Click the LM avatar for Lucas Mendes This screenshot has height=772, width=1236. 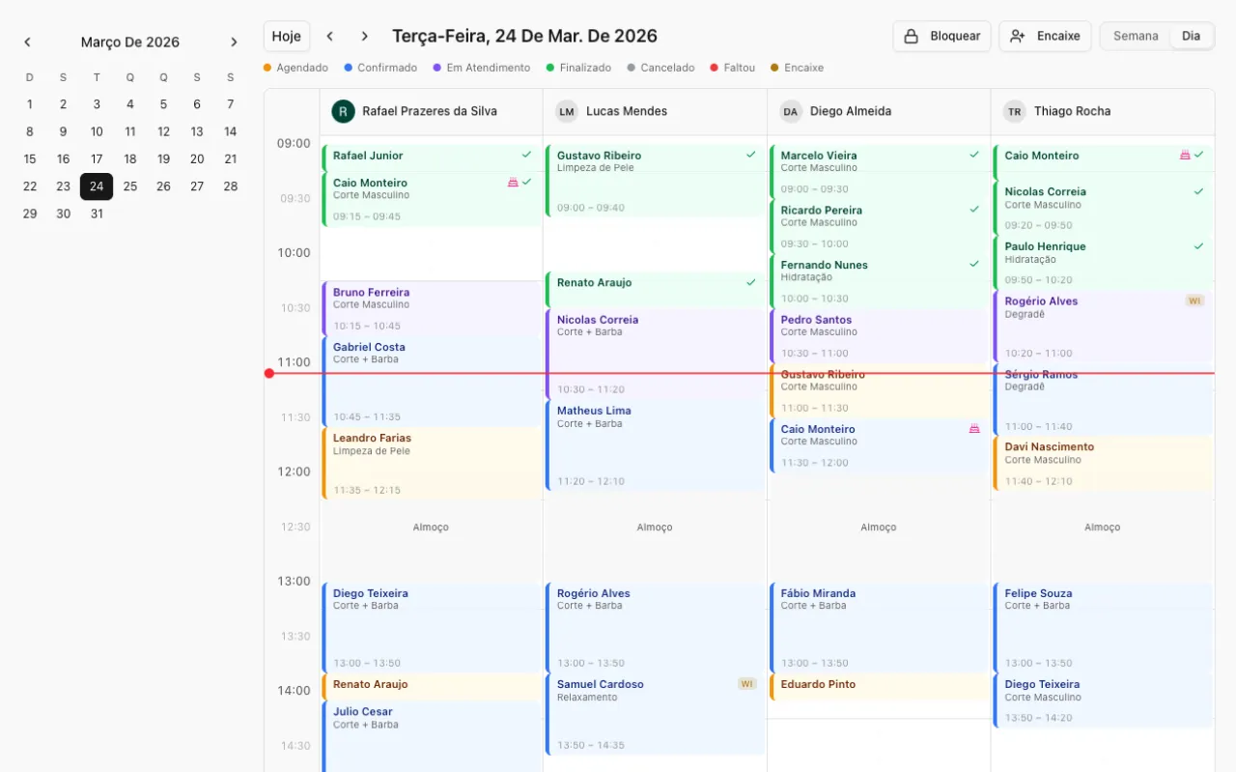[567, 111]
